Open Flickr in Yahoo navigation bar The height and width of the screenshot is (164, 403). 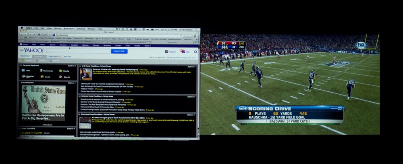click(x=128, y=46)
